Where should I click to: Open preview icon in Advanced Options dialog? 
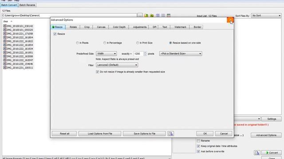pyautogui.click(x=170, y=133)
